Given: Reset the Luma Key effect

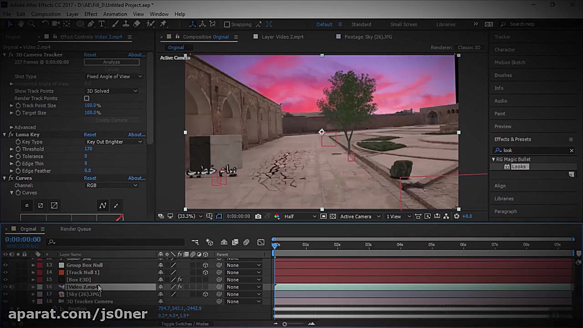Looking at the screenshot, I should tap(90, 135).
